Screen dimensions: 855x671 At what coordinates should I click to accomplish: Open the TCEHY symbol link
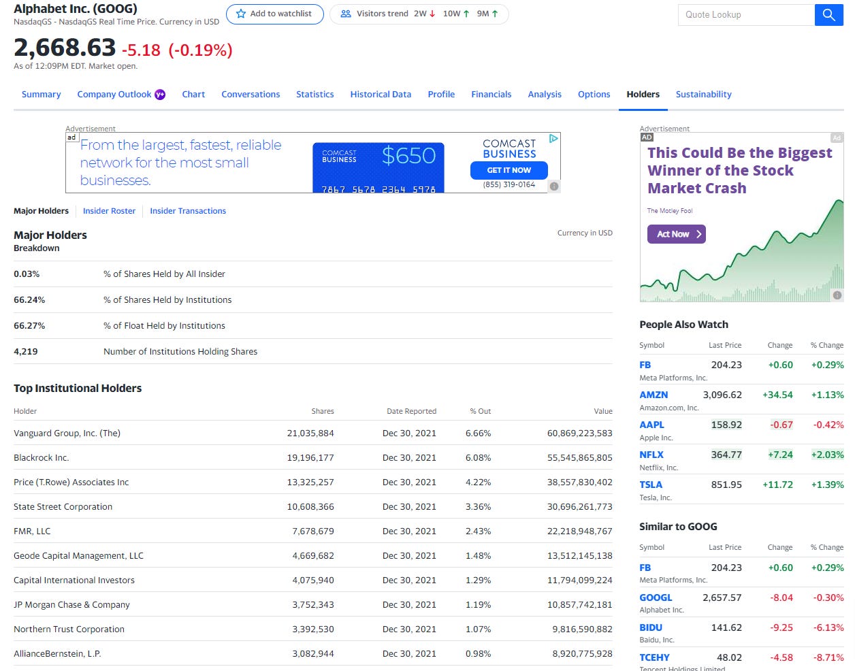point(654,657)
